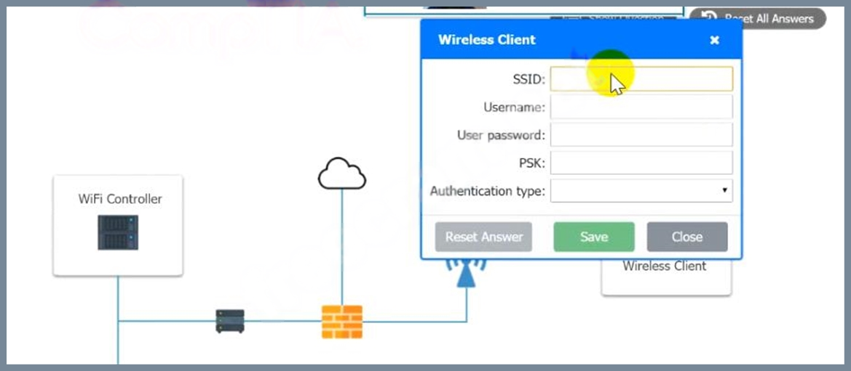Screen dimensions: 851x371
Task: Click into the PSK field
Action: click(641, 163)
